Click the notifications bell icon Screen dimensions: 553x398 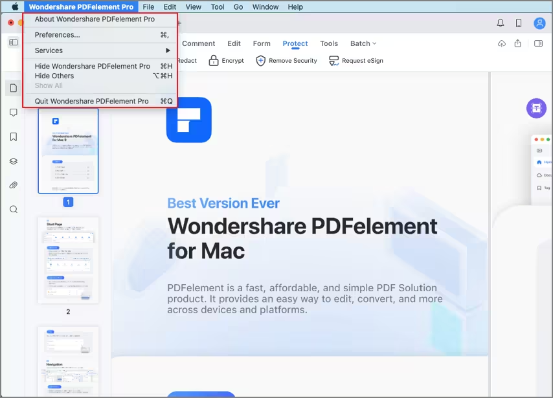tap(500, 23)
